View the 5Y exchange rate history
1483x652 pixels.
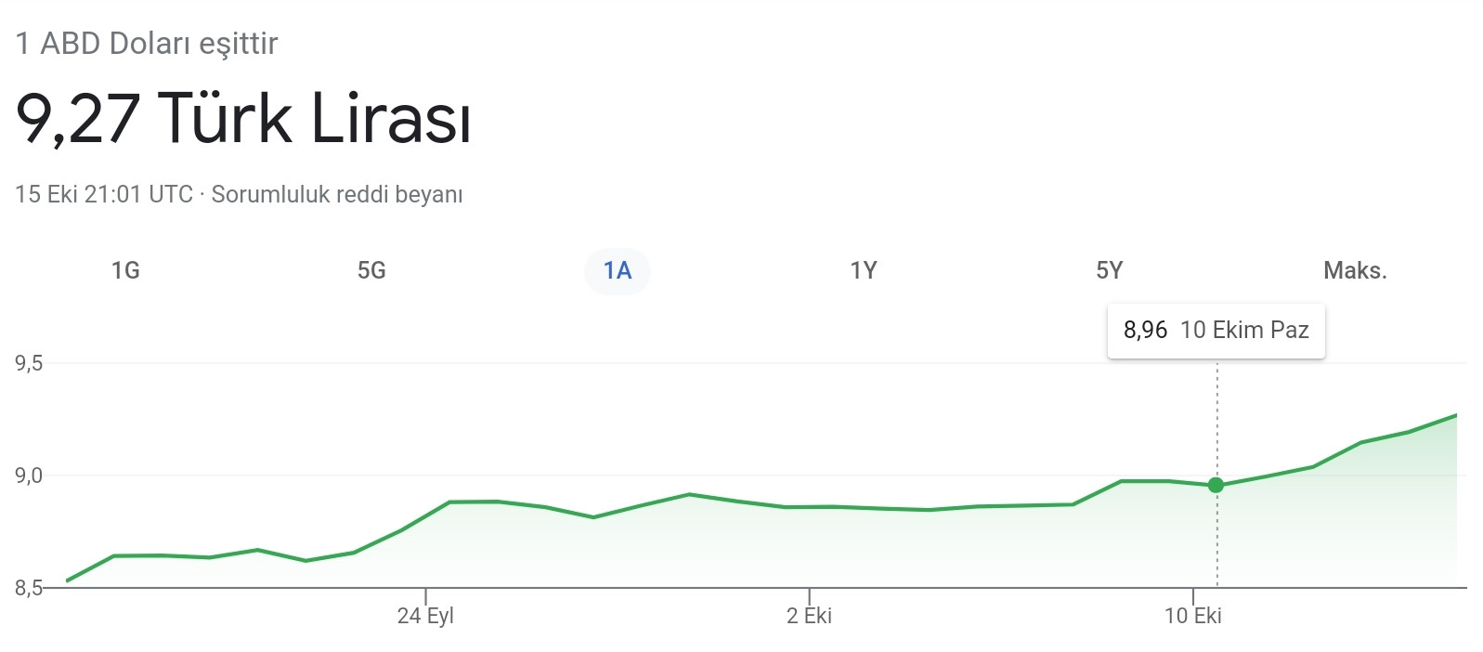pos(1107,271)
